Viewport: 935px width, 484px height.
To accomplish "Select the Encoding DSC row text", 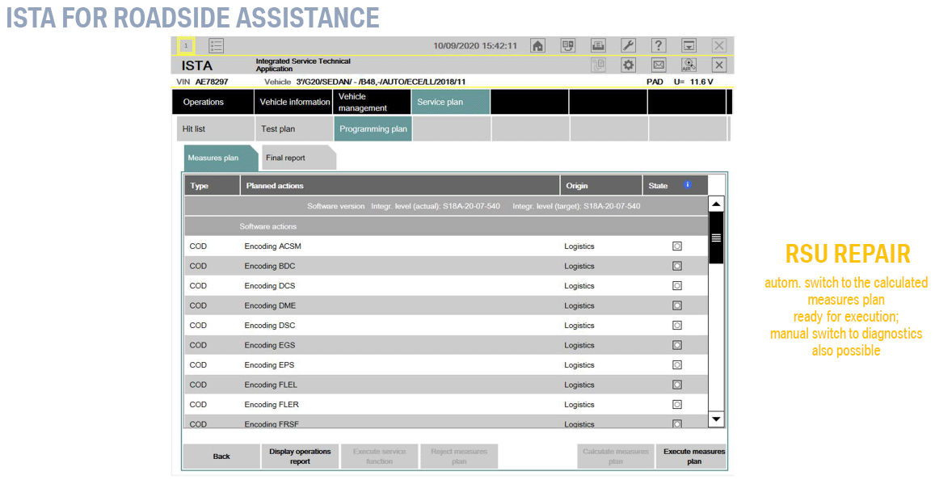I will pos(270,326).
